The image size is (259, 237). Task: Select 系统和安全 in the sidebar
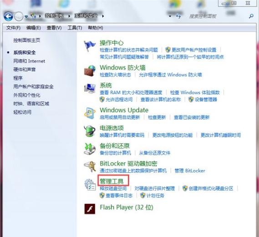click(25, 53)
